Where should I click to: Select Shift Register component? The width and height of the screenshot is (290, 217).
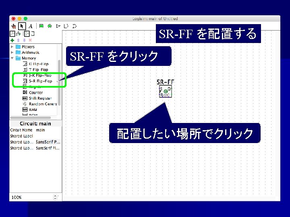point(37,98)
